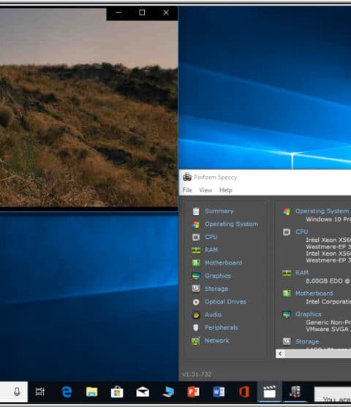Click the Peripherals mouse icon in sidebar
The width and height of the screenshot is (351, 407).
coord(196,327)
